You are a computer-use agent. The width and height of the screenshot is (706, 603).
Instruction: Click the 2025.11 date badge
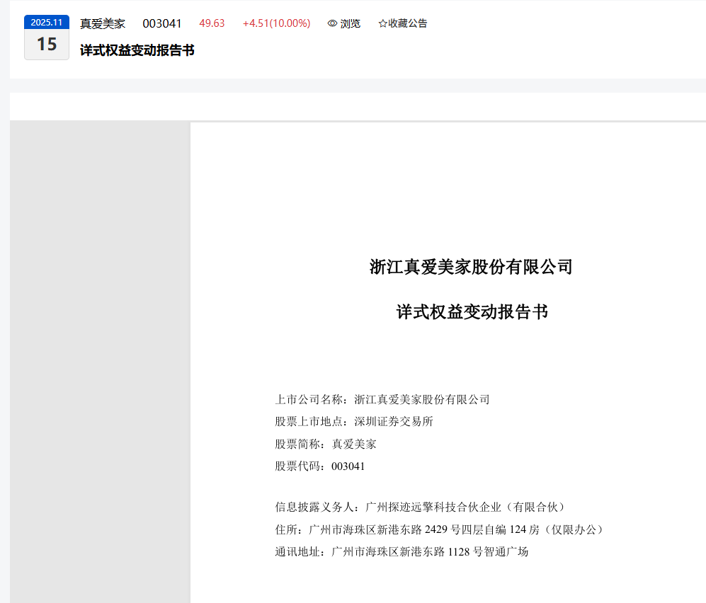tap(47, 22)
